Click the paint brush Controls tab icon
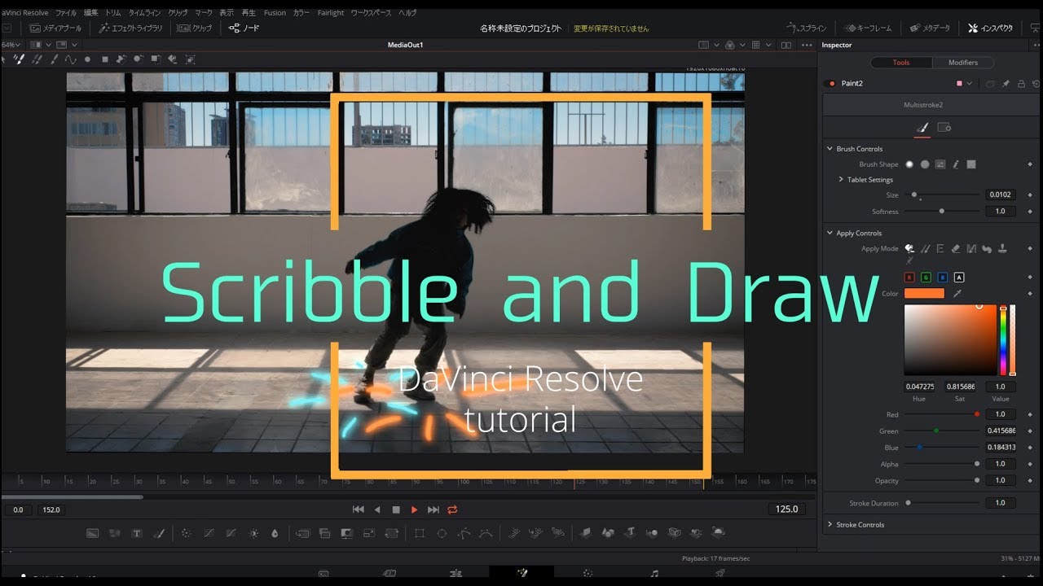The width and height of the screenshot is (1043, 586). 922,128
